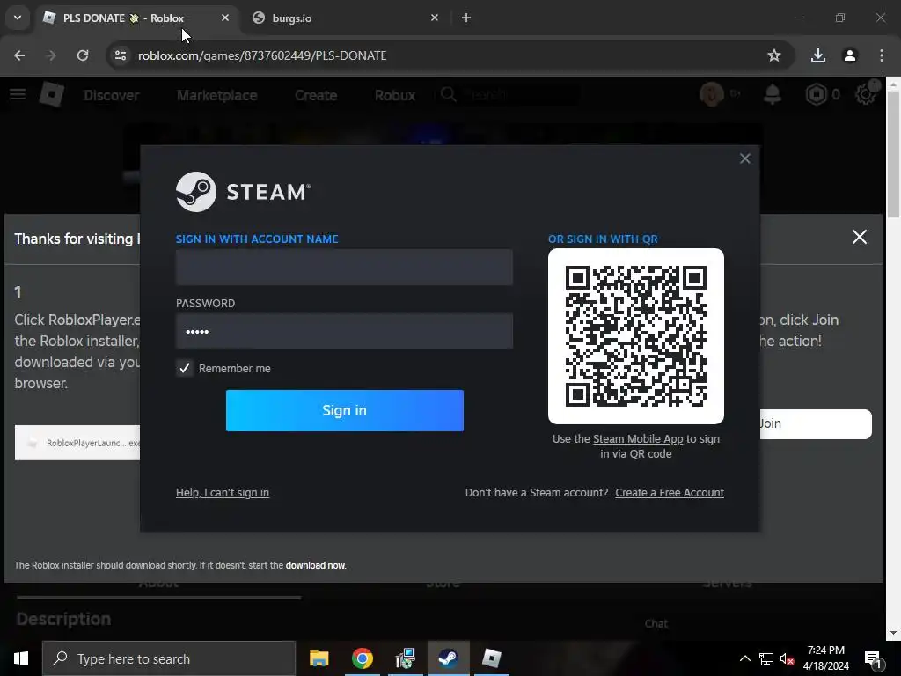Click Create a Free Account link

670,493
